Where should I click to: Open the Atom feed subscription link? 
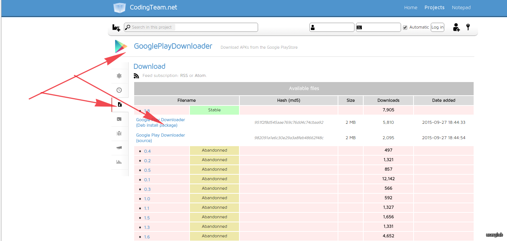point(200,75)
